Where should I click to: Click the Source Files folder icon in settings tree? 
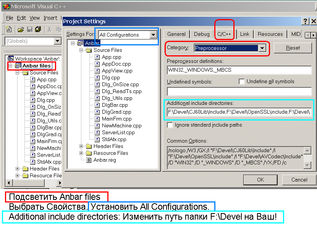89,50
